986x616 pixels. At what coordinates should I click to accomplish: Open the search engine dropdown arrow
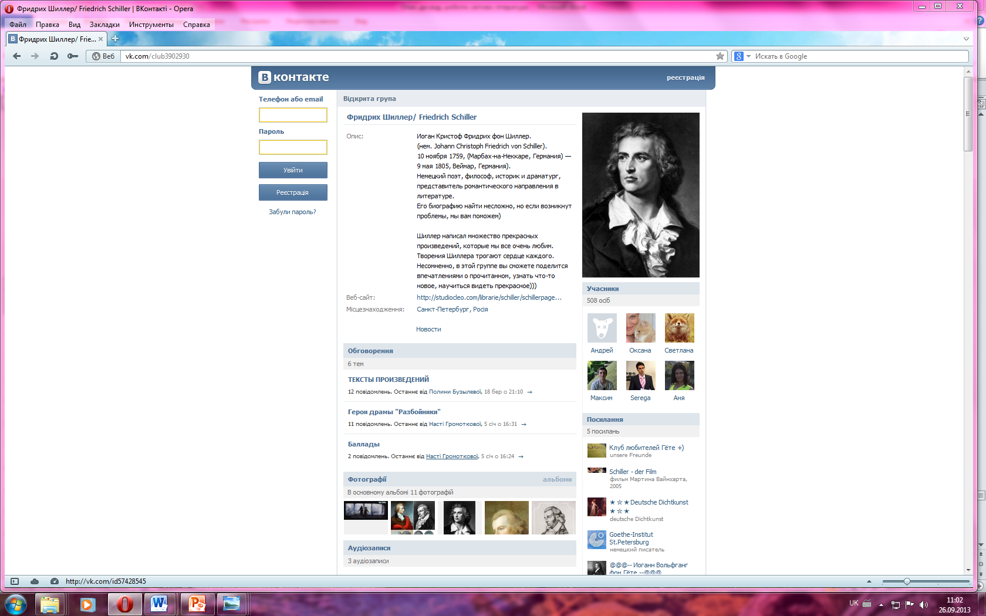coord(748,56)
